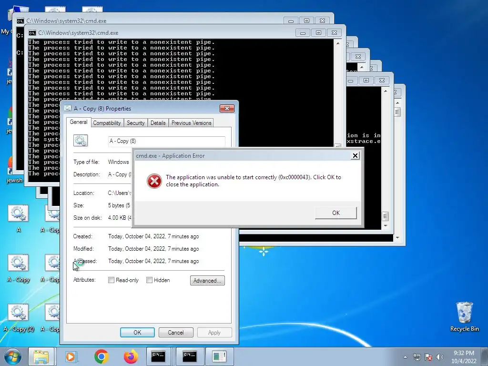Switch to the second cmd taskbar button
The image size is (488, 366).
click(190, 356)
